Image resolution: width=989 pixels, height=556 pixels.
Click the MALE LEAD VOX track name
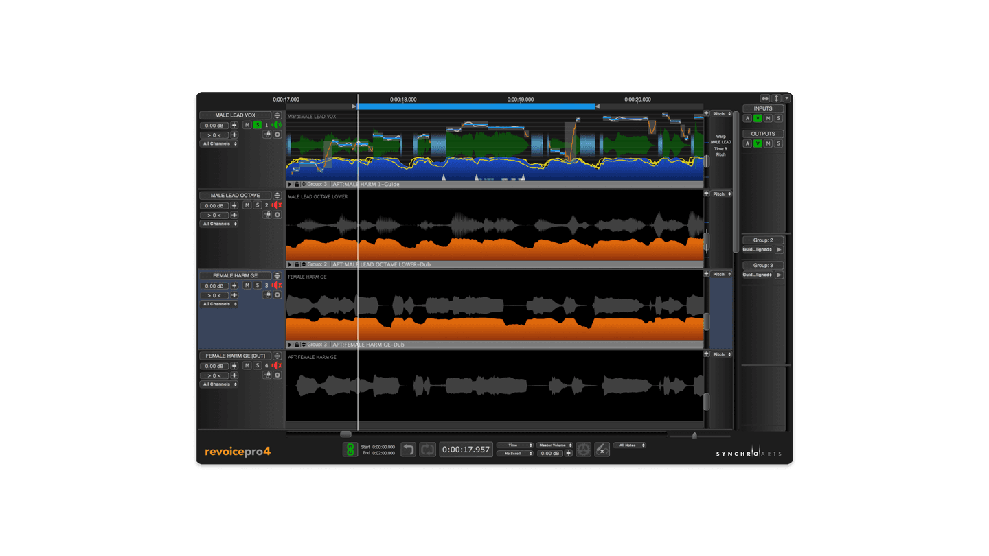(235, 115)
